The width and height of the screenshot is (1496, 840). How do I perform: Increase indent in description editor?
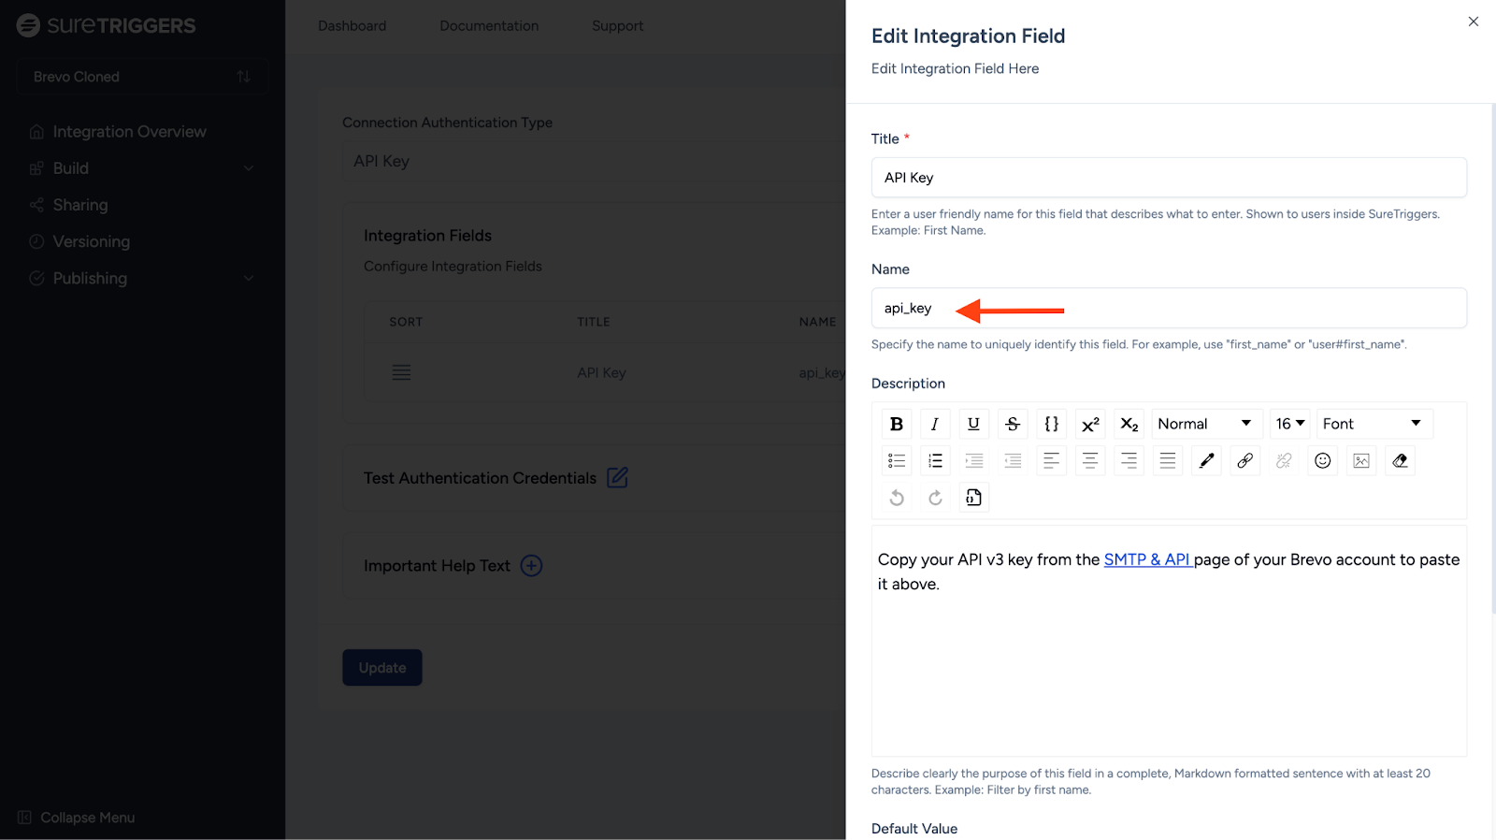point(973,460)
